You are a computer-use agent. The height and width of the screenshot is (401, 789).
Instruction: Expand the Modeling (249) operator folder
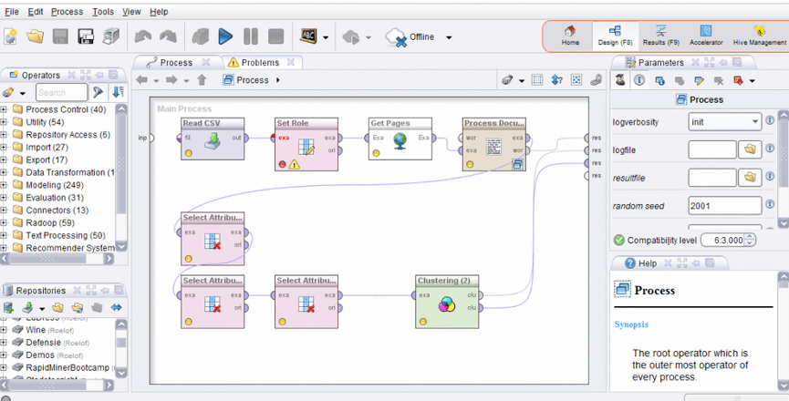[x=5, y=184]
